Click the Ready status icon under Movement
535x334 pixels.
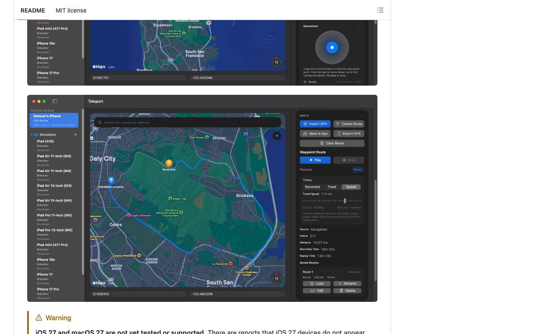point(305,82)
